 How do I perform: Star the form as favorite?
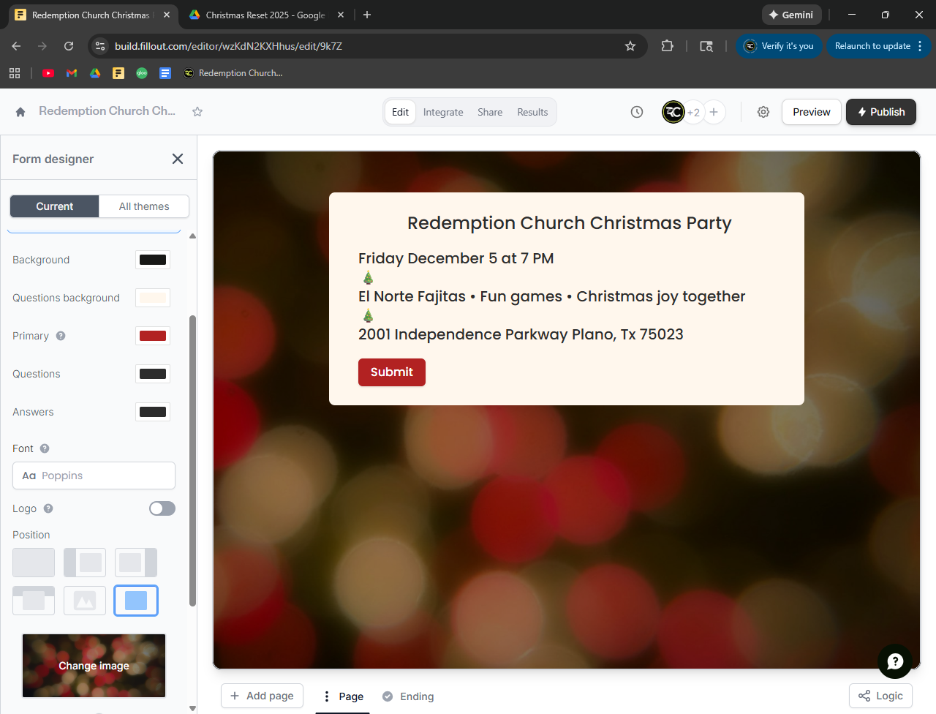pyautogui.click(x=197, y=112)
